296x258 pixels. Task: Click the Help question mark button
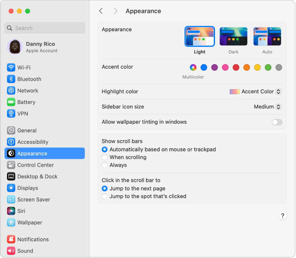282,216
